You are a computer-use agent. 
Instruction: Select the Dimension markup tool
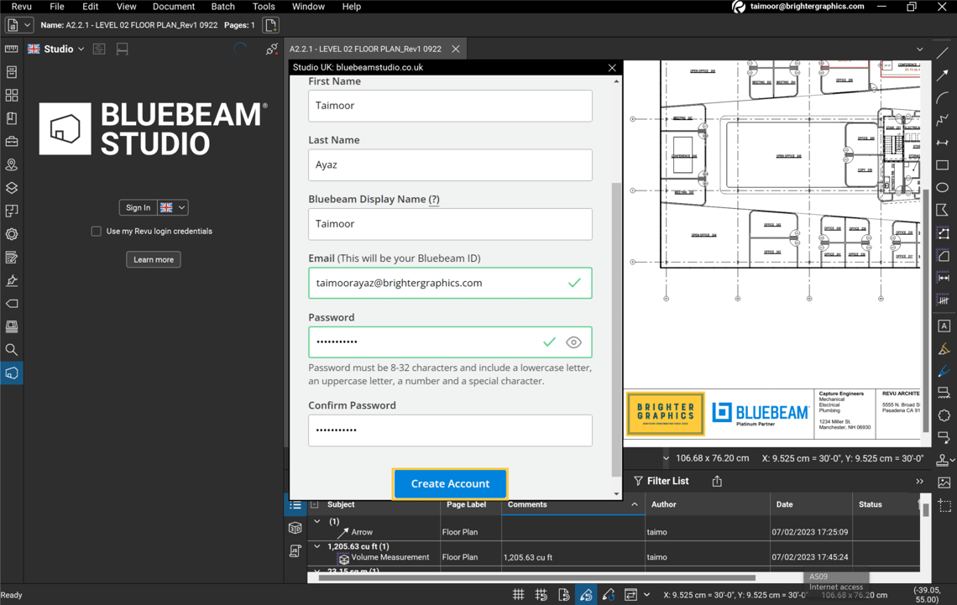click(943, 143)
